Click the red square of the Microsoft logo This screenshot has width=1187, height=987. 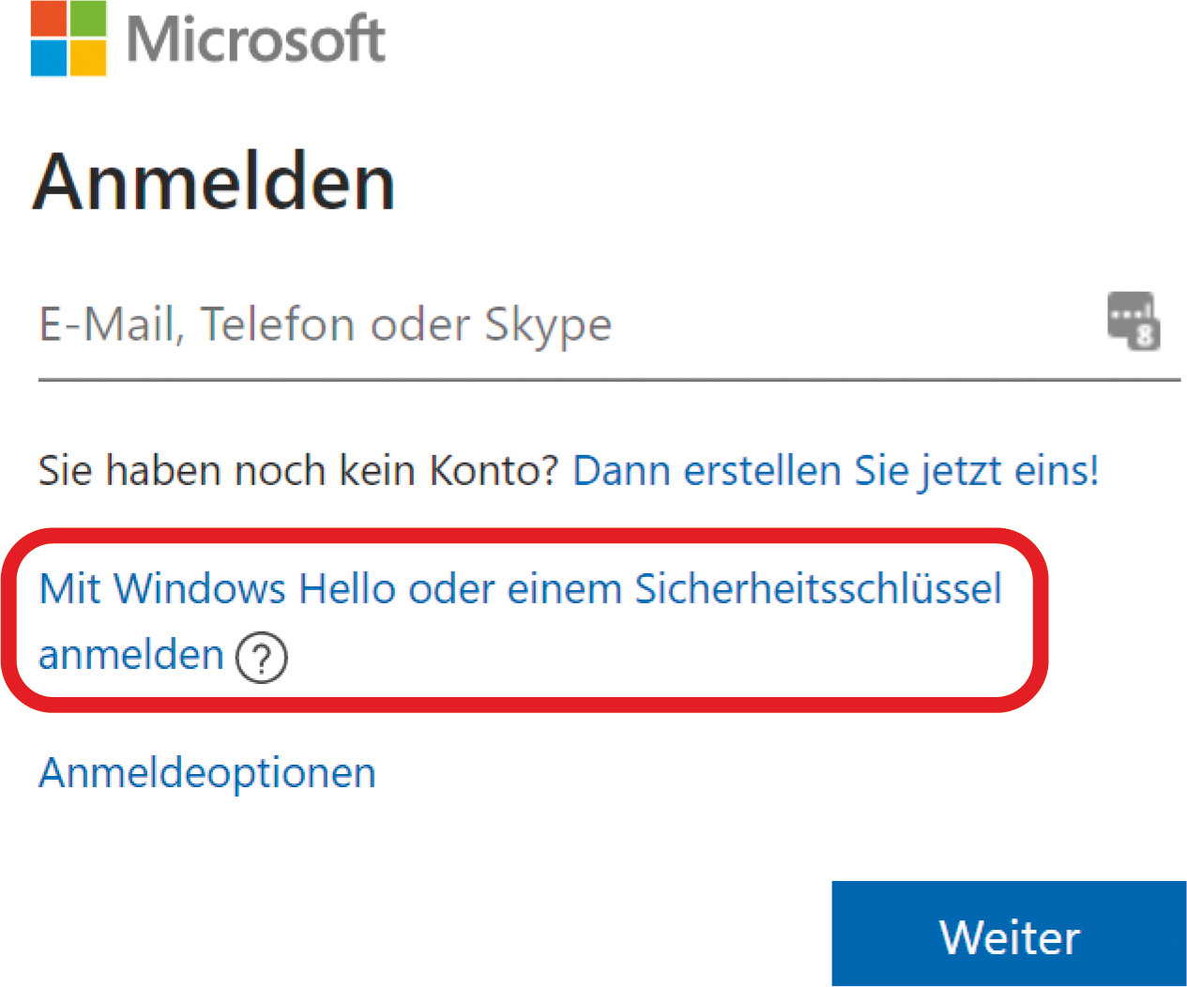tap(49, 19)
